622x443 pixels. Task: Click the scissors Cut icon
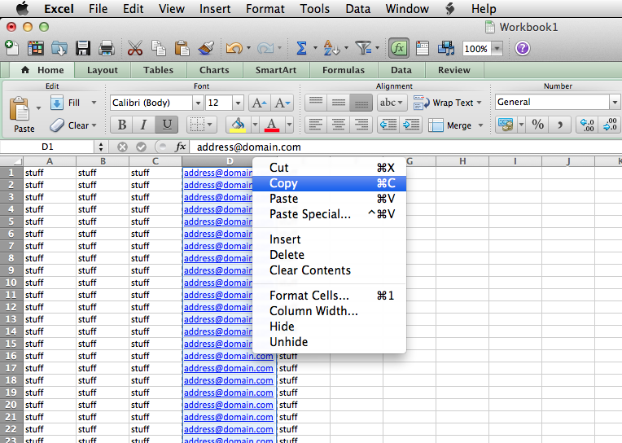click(x=135, y=48)
